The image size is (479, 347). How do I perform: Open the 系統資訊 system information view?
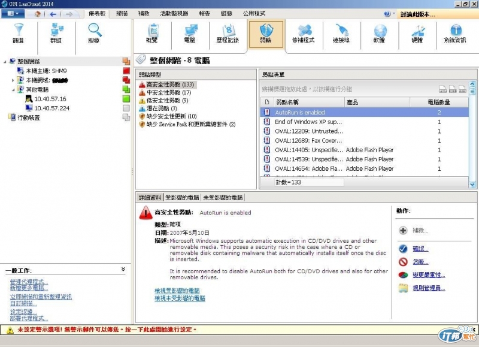(x=455, y=34)
